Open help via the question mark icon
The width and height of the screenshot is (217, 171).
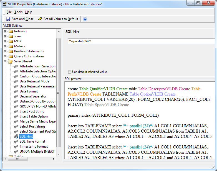coord(85,19)
